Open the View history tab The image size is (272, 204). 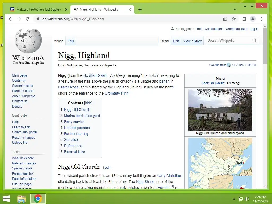point(192,41)
